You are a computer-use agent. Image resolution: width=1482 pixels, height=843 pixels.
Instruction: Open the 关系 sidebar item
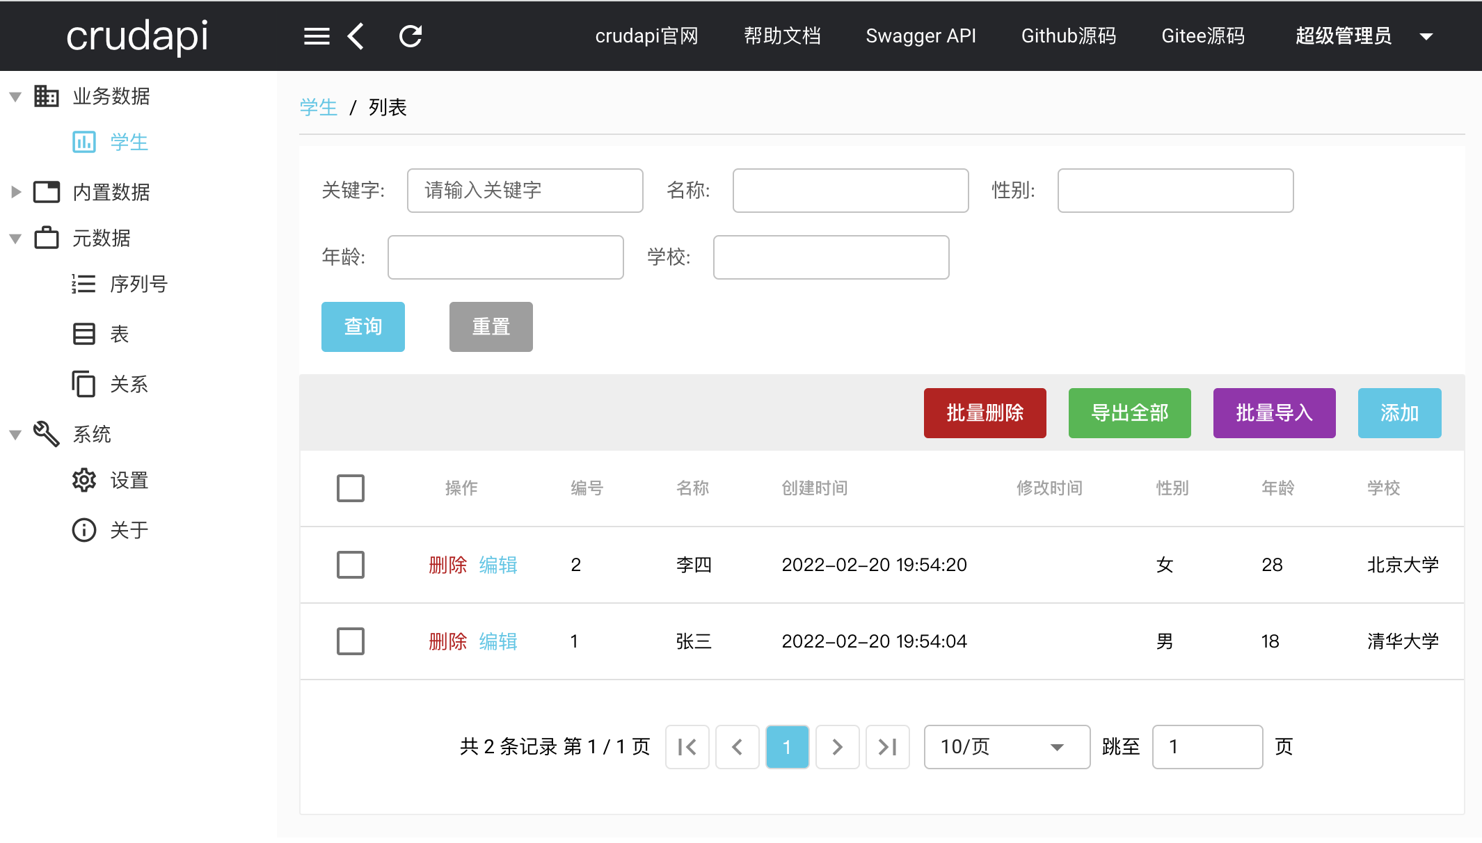(129, 385)
